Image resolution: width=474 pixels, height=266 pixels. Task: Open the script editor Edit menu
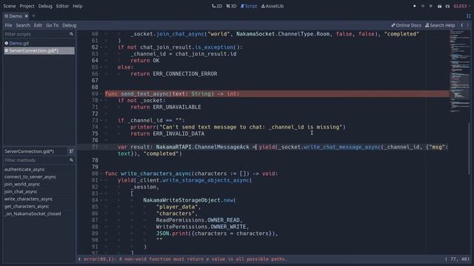click(38, 25)
